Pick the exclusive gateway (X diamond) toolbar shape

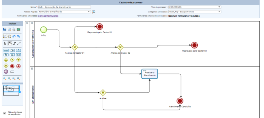click(x=12, y=60)
